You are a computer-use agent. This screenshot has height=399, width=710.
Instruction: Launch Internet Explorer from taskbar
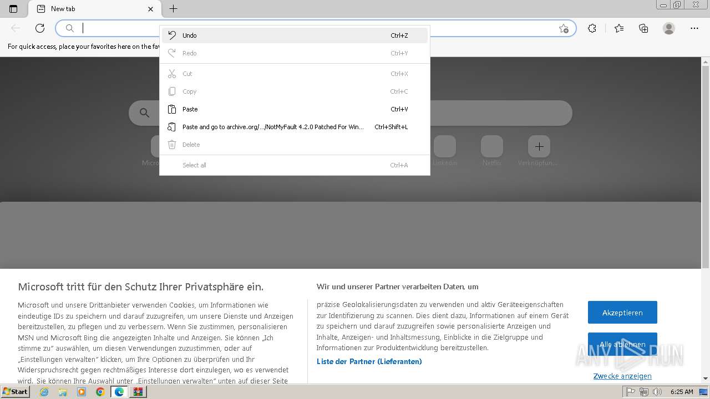(x=44, y=392)
